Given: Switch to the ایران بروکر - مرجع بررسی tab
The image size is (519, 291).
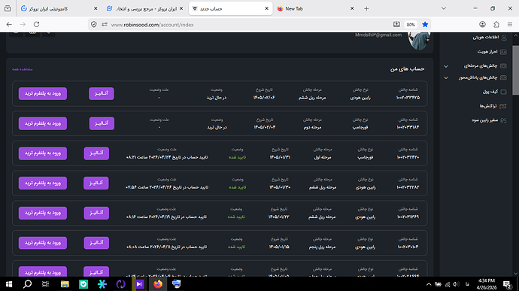Looking at the screenshot, I should (145, 8).
